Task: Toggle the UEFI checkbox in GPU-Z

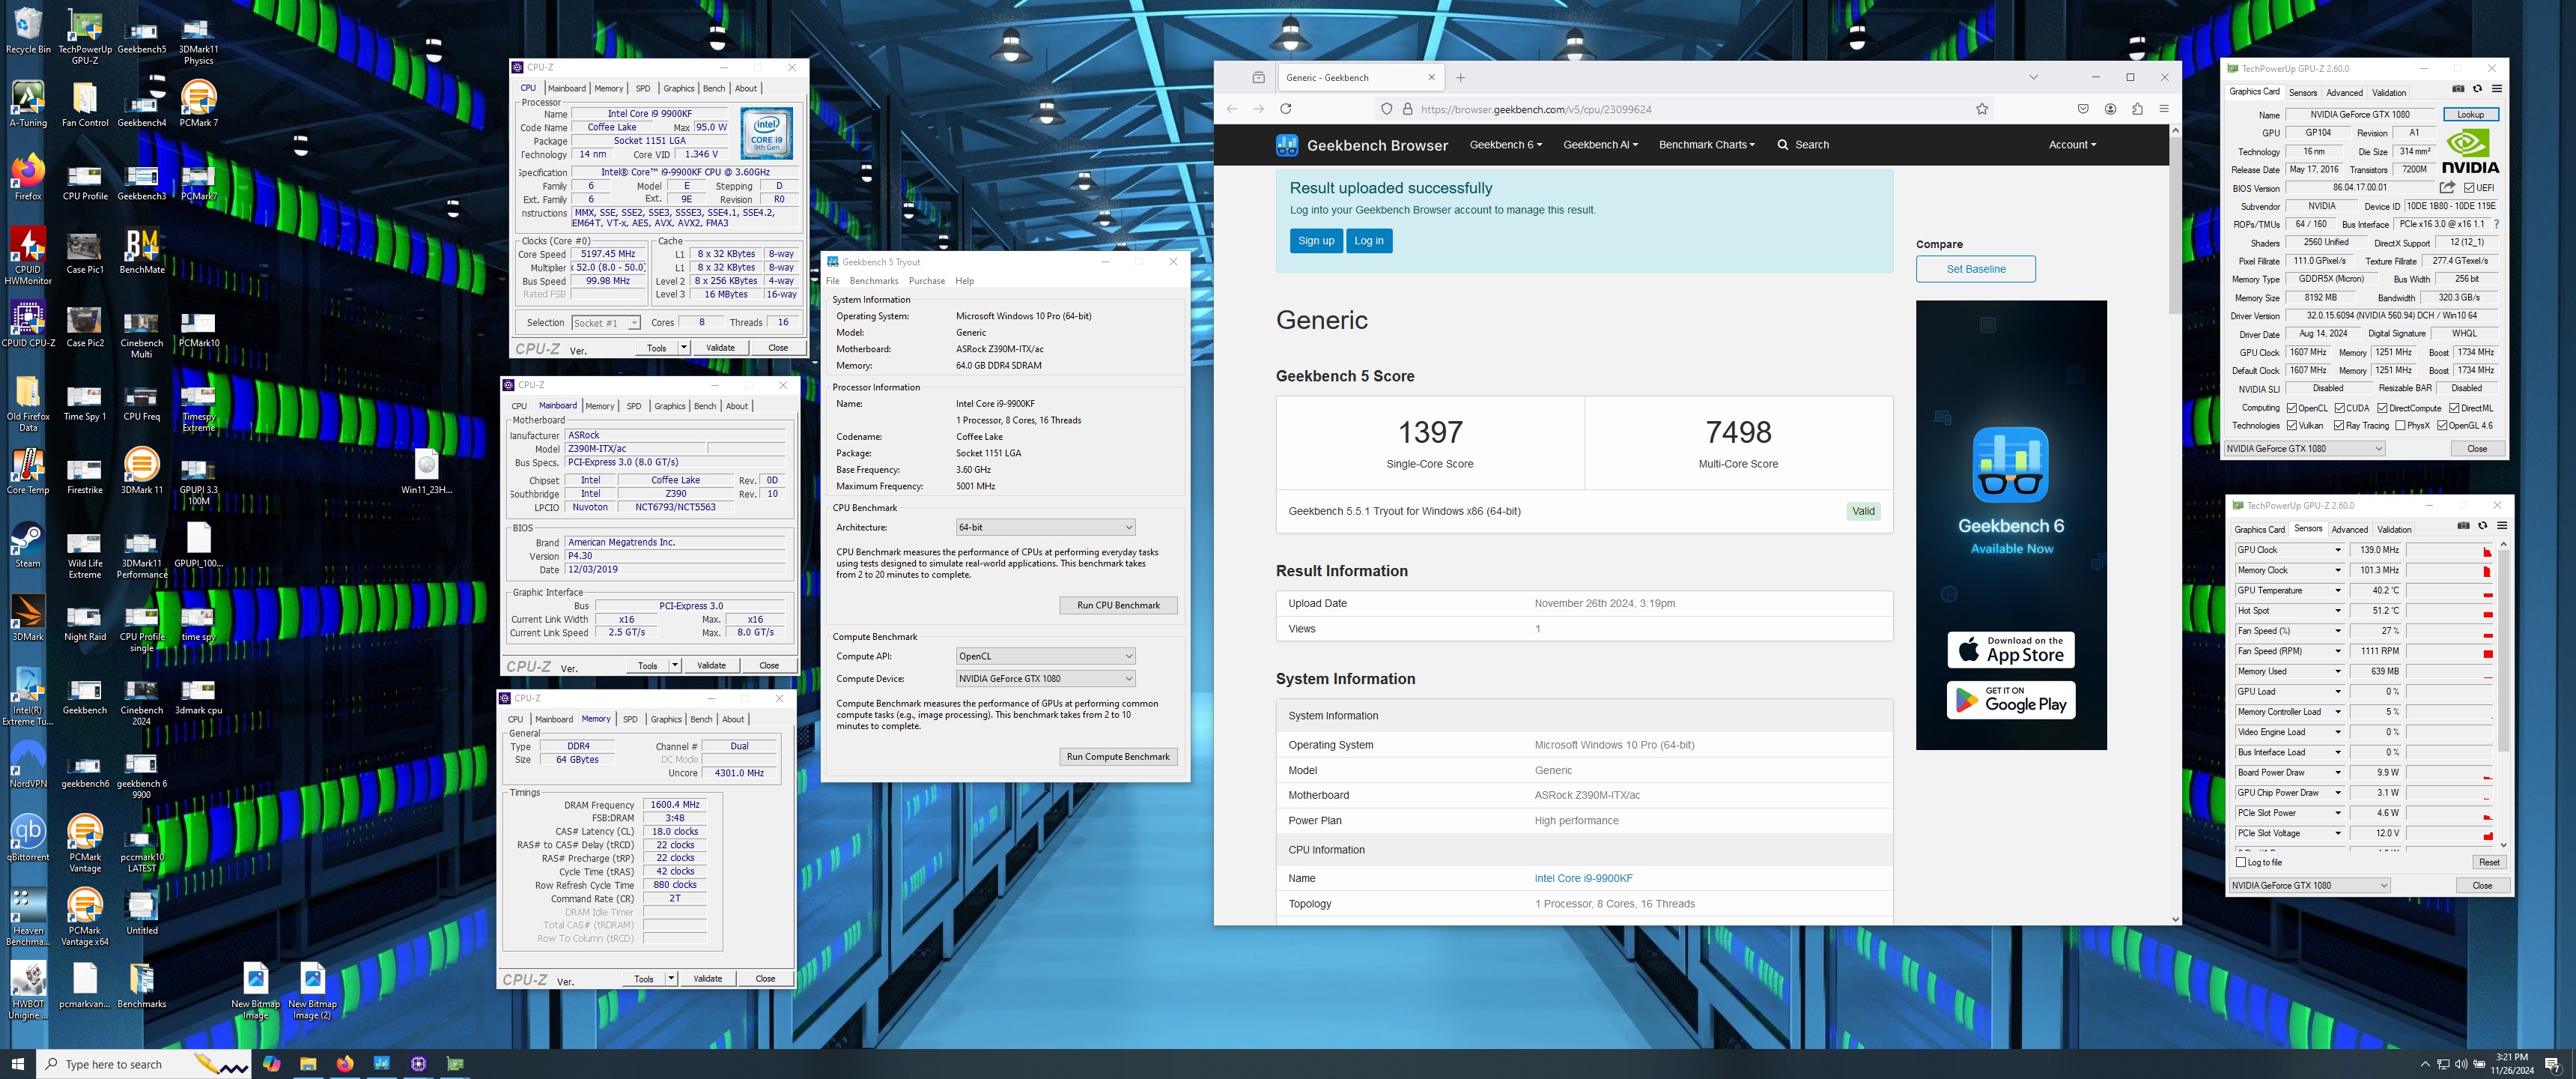Action: [2469, 187]
